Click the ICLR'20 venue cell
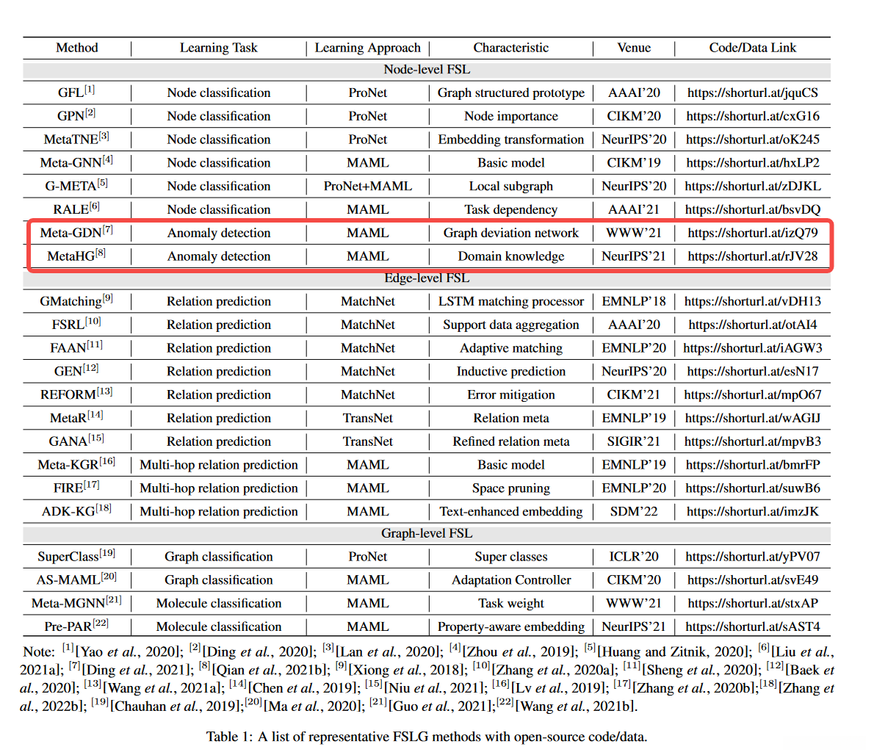 coord(634,557)
